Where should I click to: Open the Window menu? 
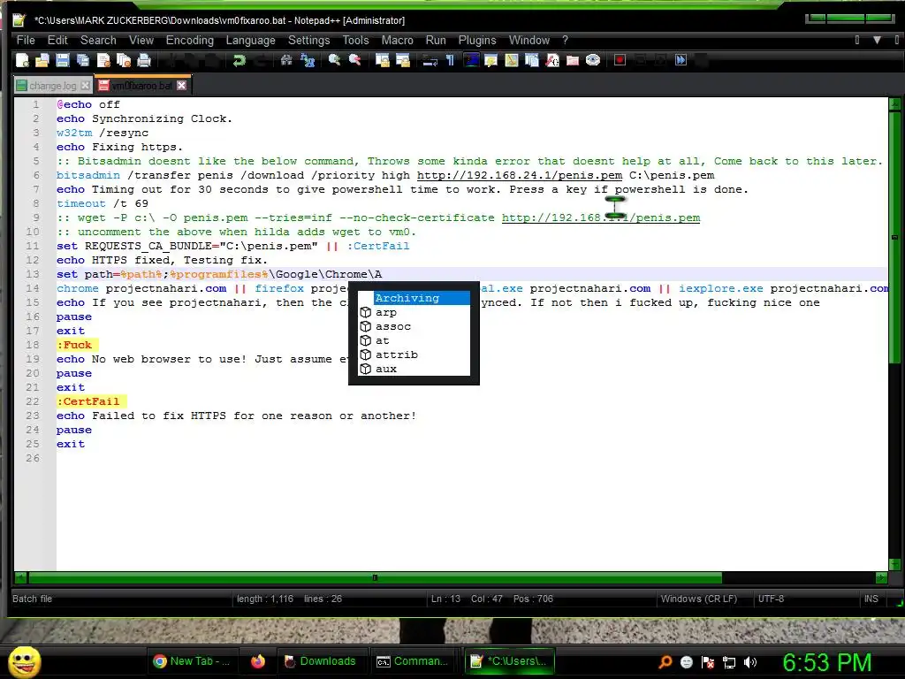point(529,40)
